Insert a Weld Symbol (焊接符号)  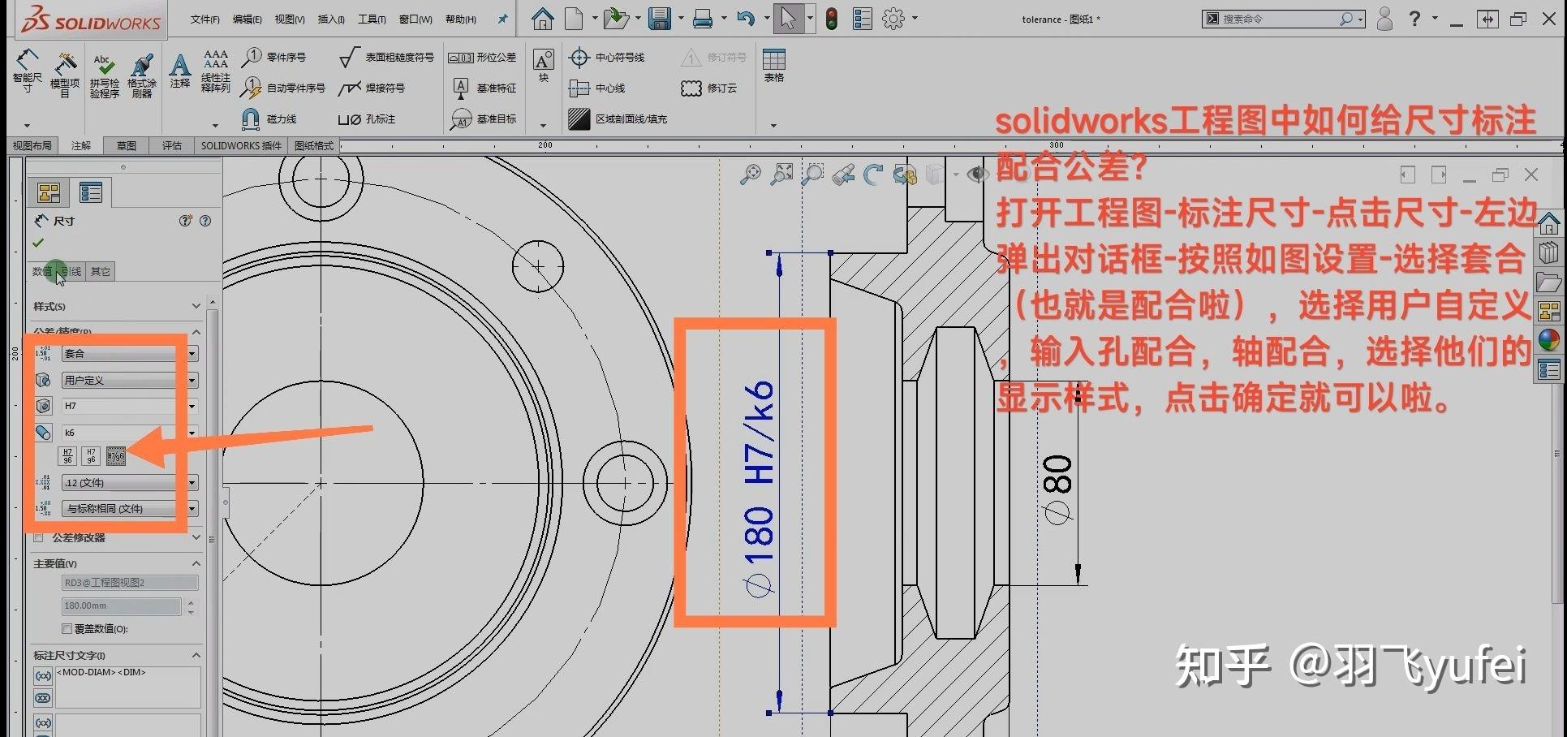pyautogui.click(x=372, y=88)
